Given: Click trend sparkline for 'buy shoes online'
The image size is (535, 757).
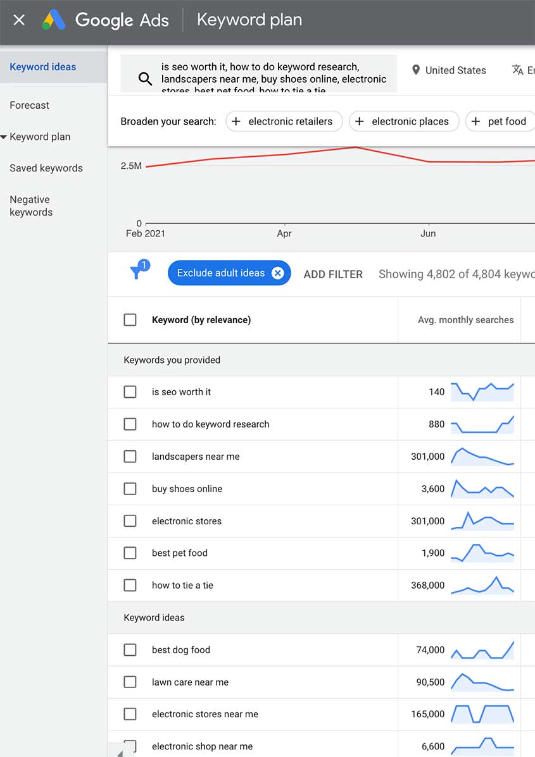Looking at the screenshot, I should click(x=482, y=489).
